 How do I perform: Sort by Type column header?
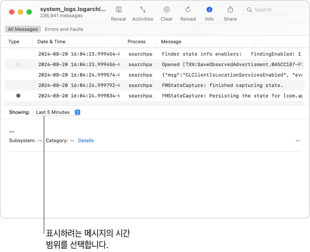14,42
